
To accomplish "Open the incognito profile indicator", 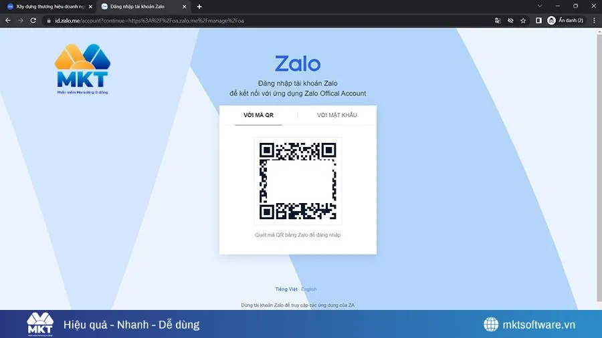I will tap(565, 21).
